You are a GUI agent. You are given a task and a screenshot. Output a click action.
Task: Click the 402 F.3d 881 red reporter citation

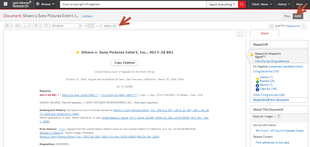click(49, 95)
